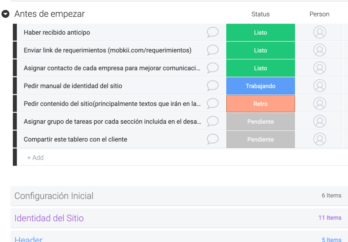The width and height of the screenshot is (348, 242).
Task: Select the Enviar link de requerimientos item name
Action: pos(108,50)
